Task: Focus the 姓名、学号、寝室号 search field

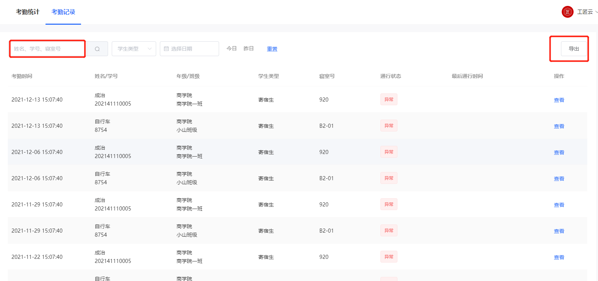Action: point(47,49)
